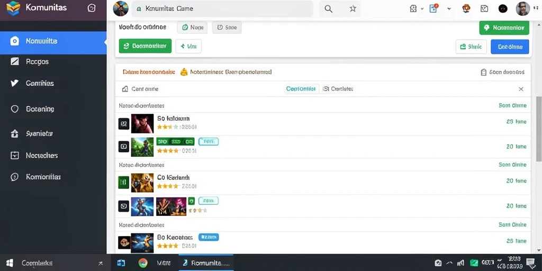
Task: Click the orange lion head icon
Action: [466, 8]
